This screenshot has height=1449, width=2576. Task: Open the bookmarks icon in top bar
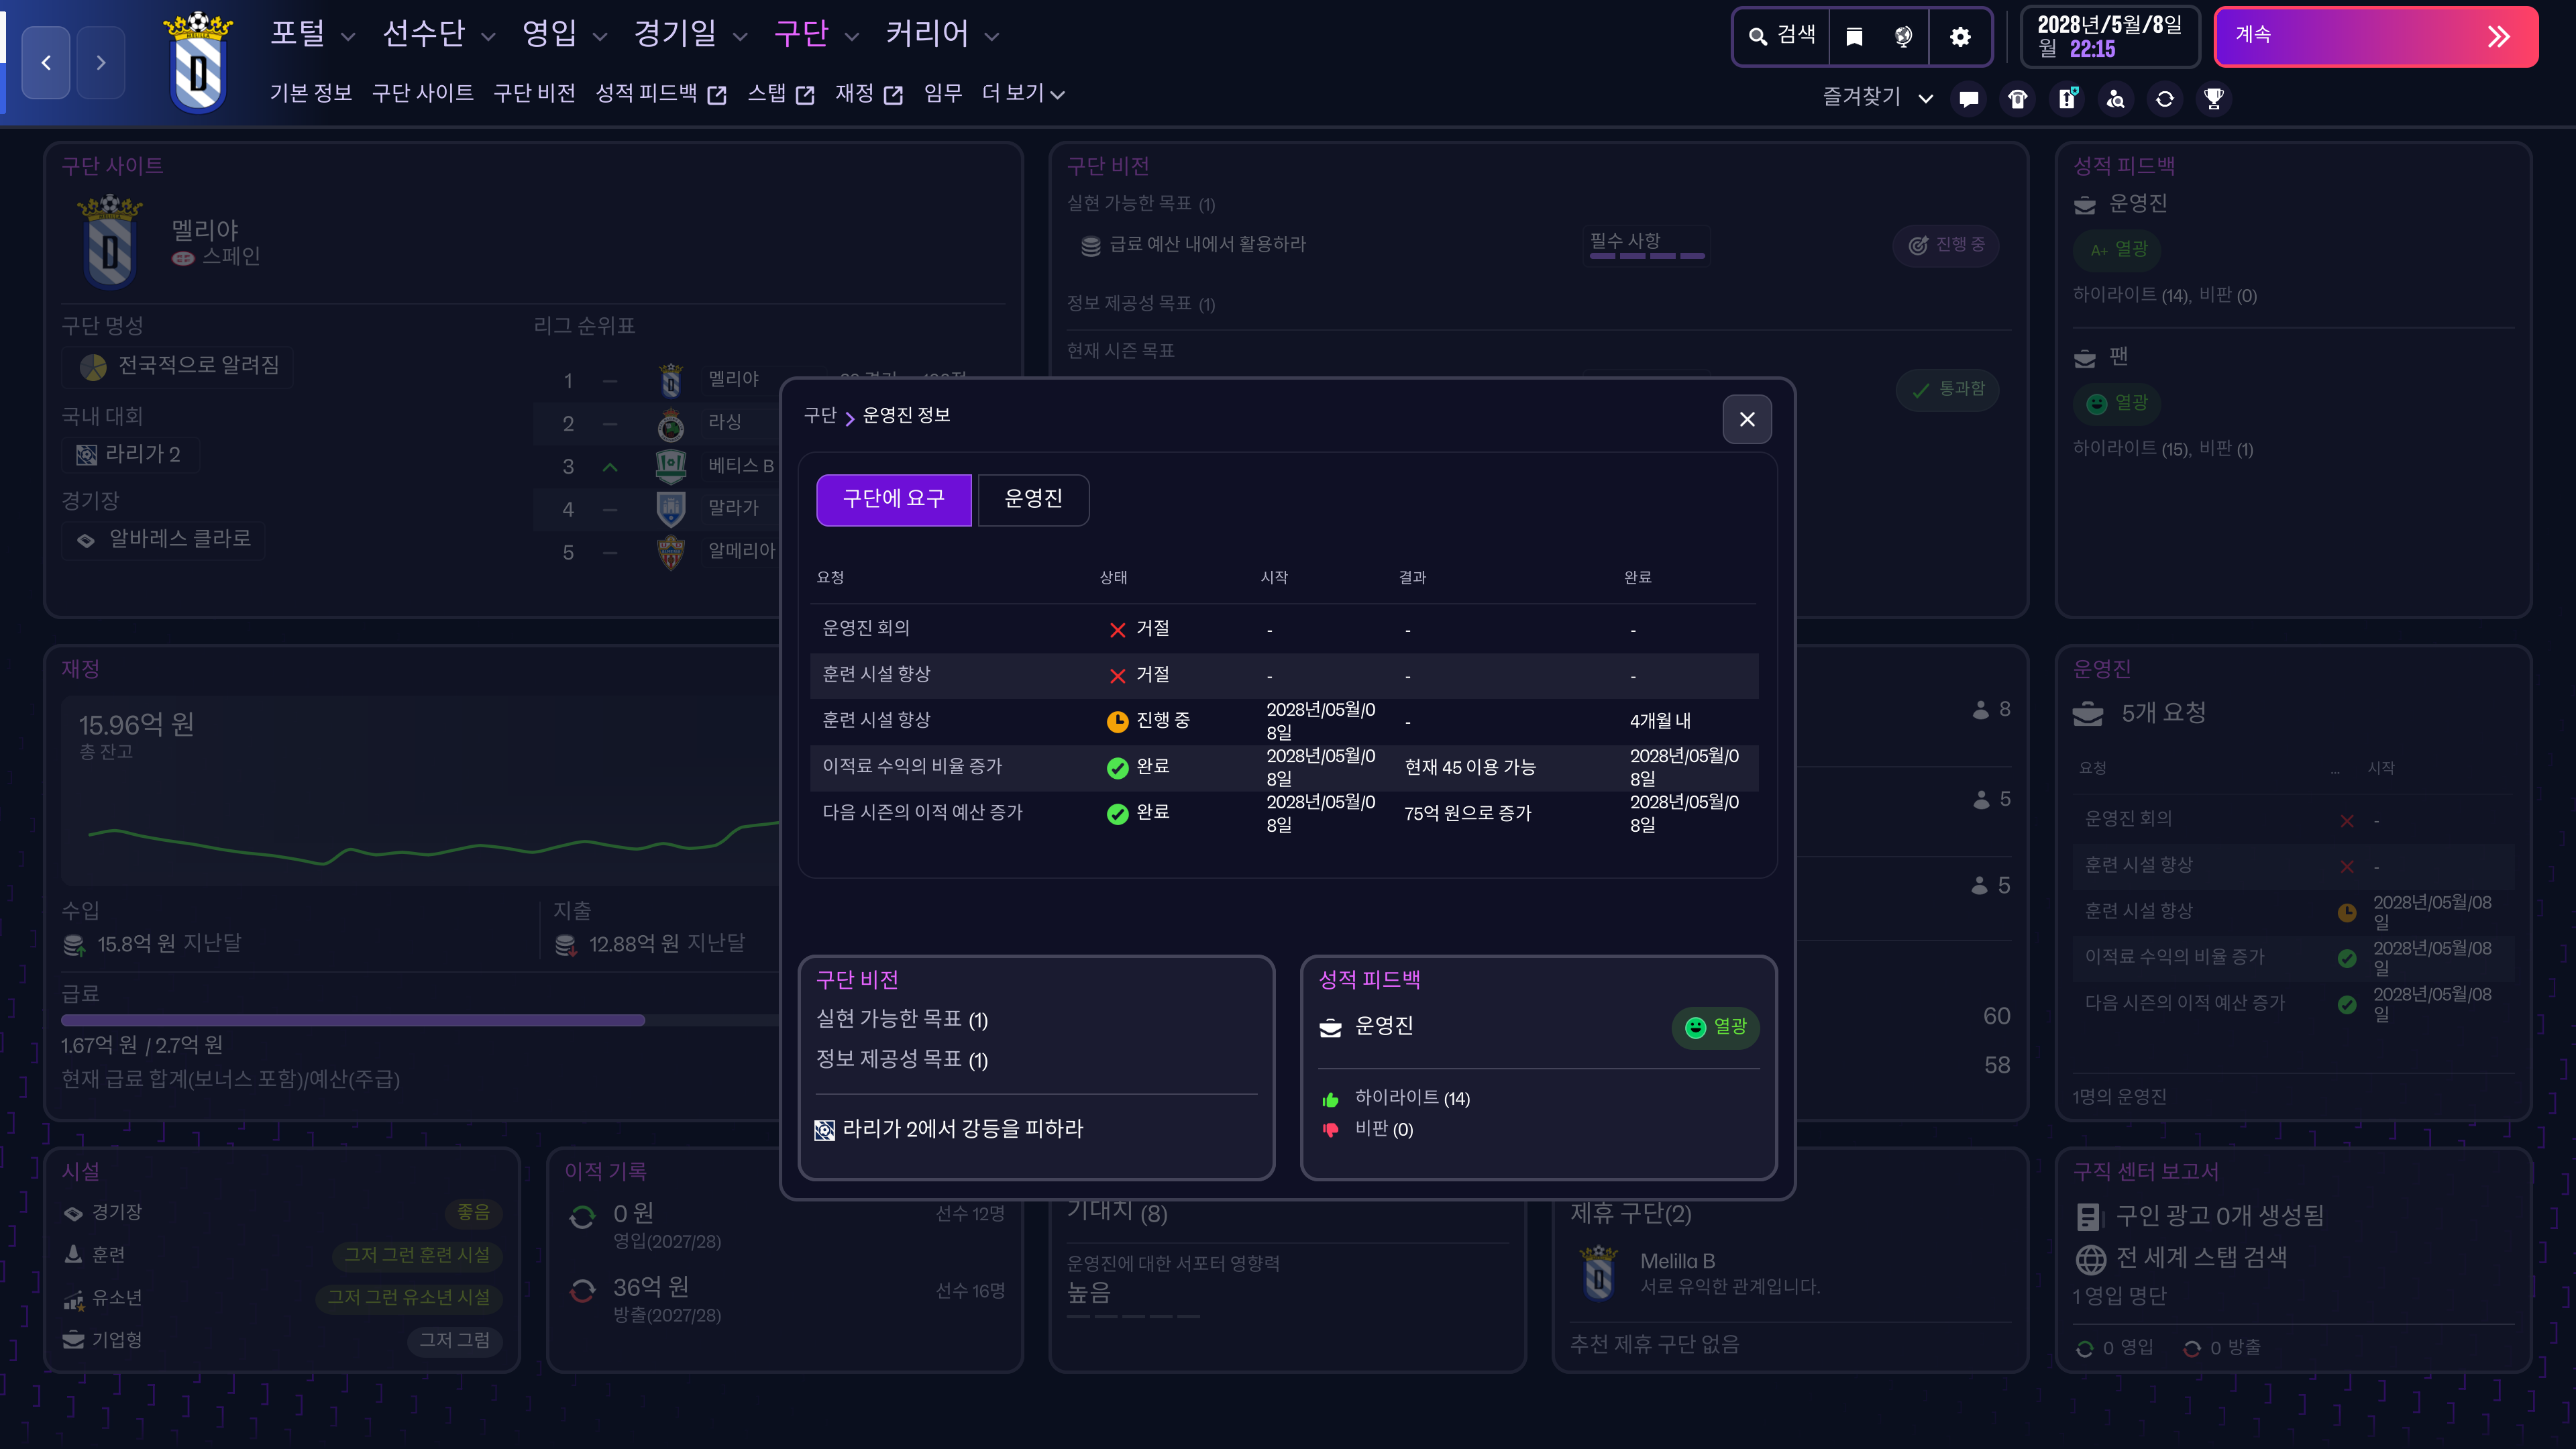(1854, 37)
